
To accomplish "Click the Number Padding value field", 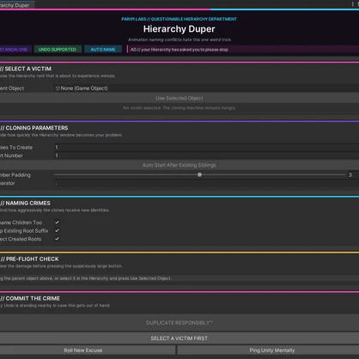I will pyautogui.click(x=353, y=174).
